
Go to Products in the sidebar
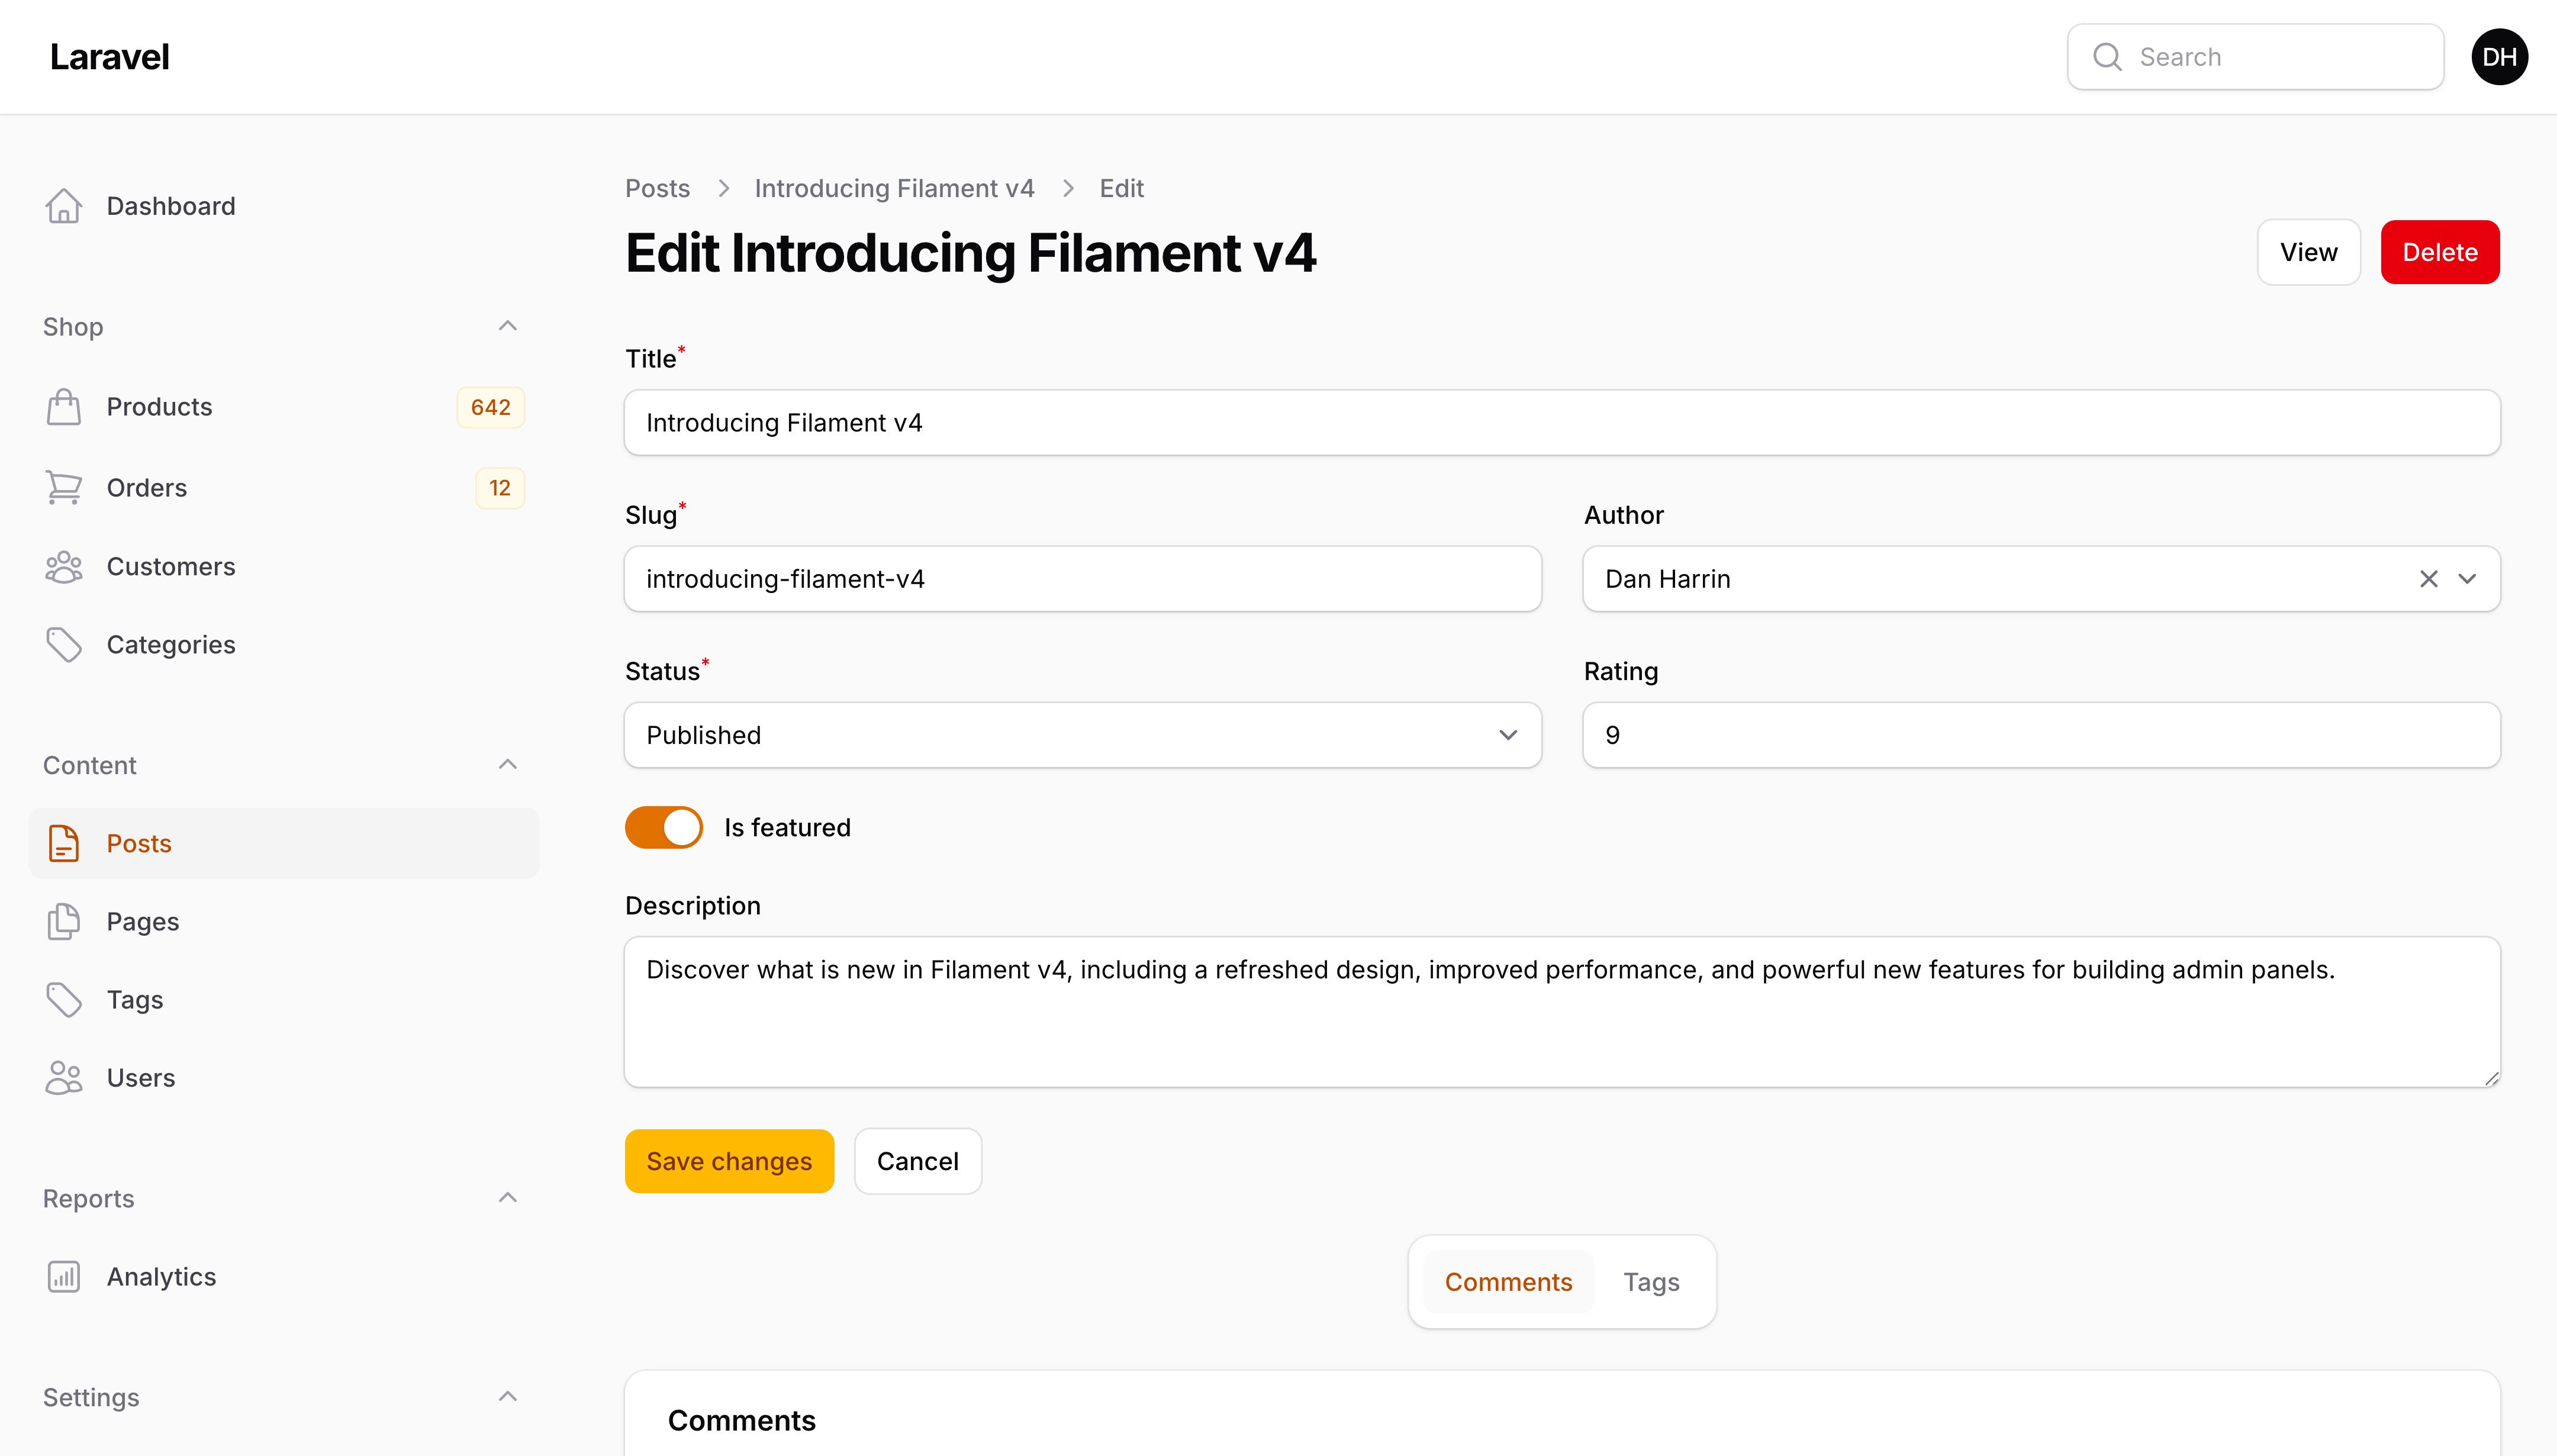[x=284, y=407]
